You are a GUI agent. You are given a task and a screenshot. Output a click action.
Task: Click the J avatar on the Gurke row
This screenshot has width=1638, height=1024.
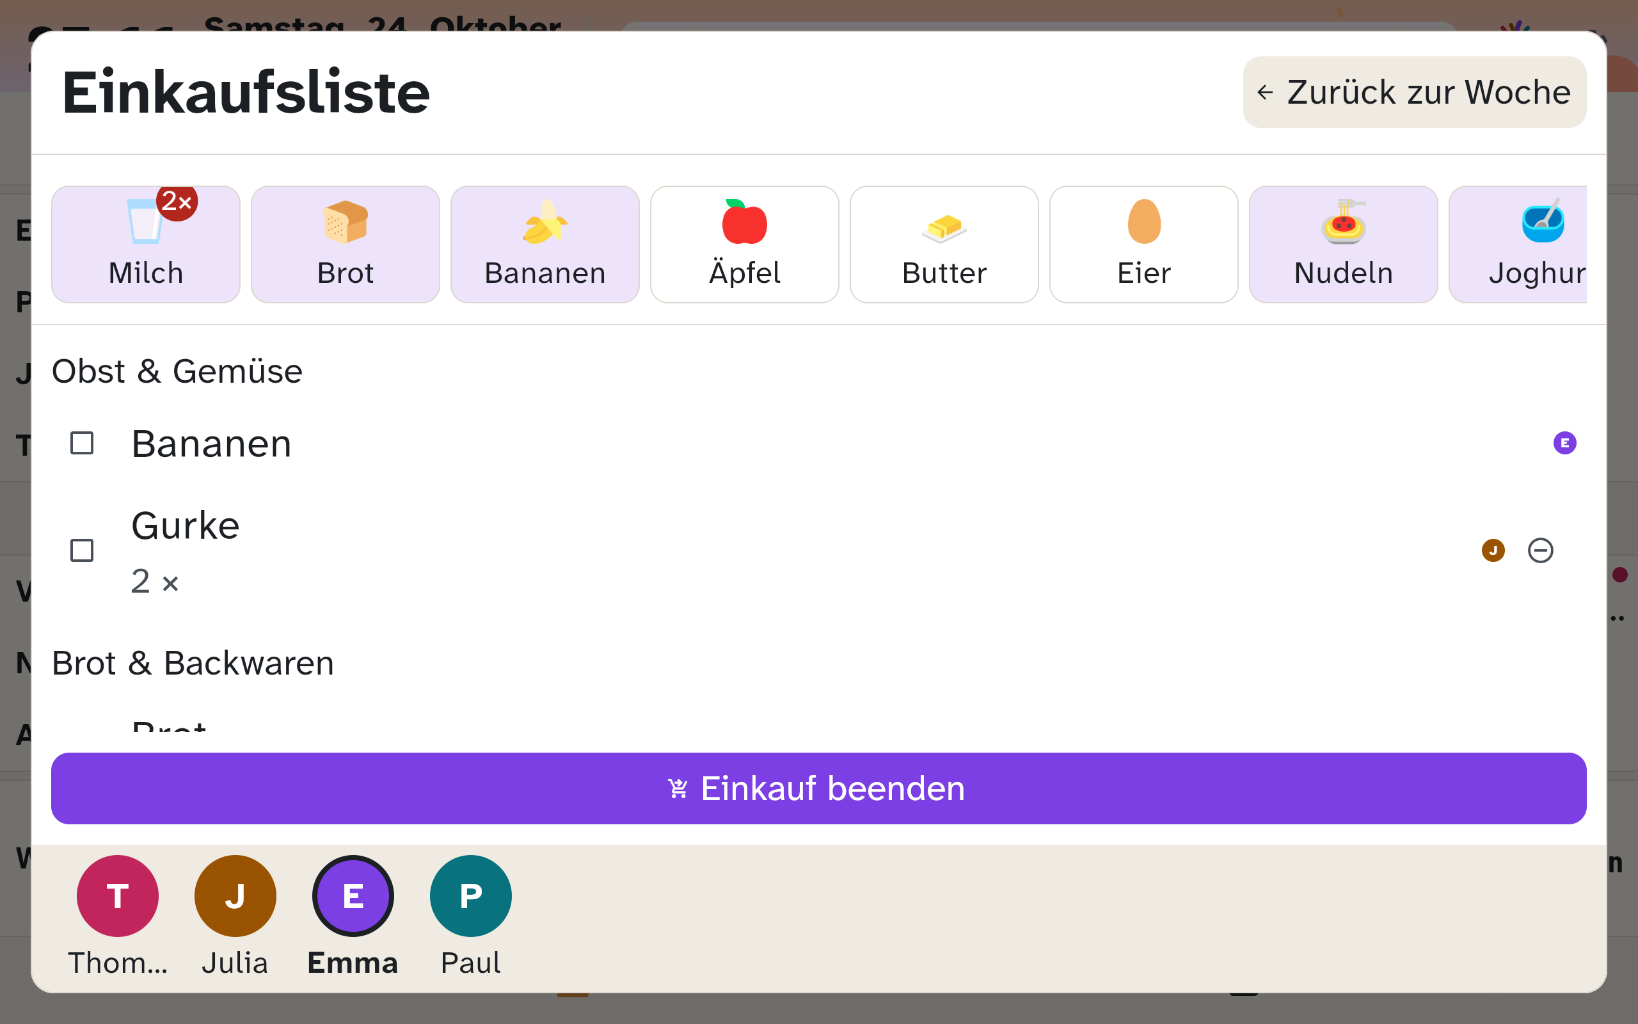pos(1493,550)
